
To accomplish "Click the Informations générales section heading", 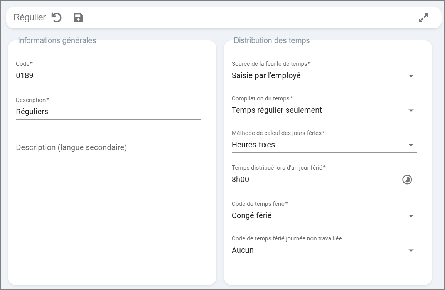I will click(57, 40).
